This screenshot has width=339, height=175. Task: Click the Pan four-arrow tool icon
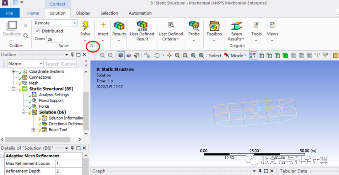tap(169, 56)
